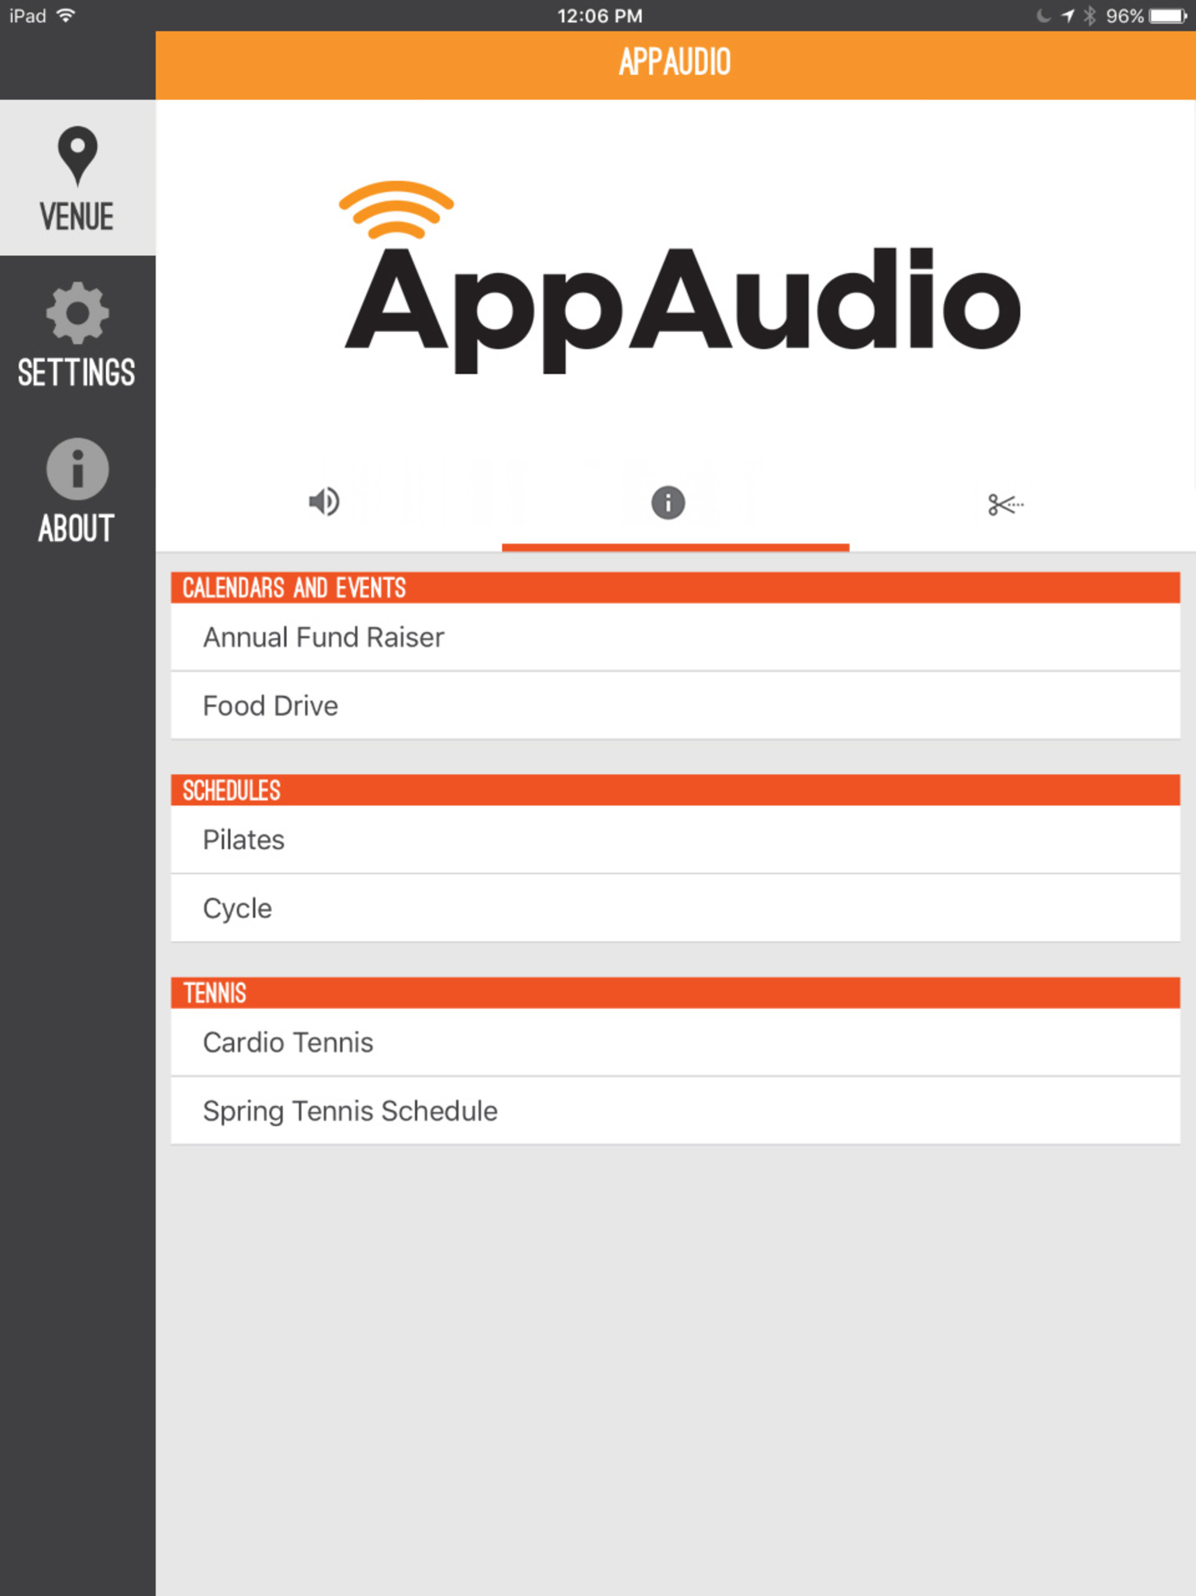
Task: Open the Cardio Tennis item
Action: point(675,1042)
